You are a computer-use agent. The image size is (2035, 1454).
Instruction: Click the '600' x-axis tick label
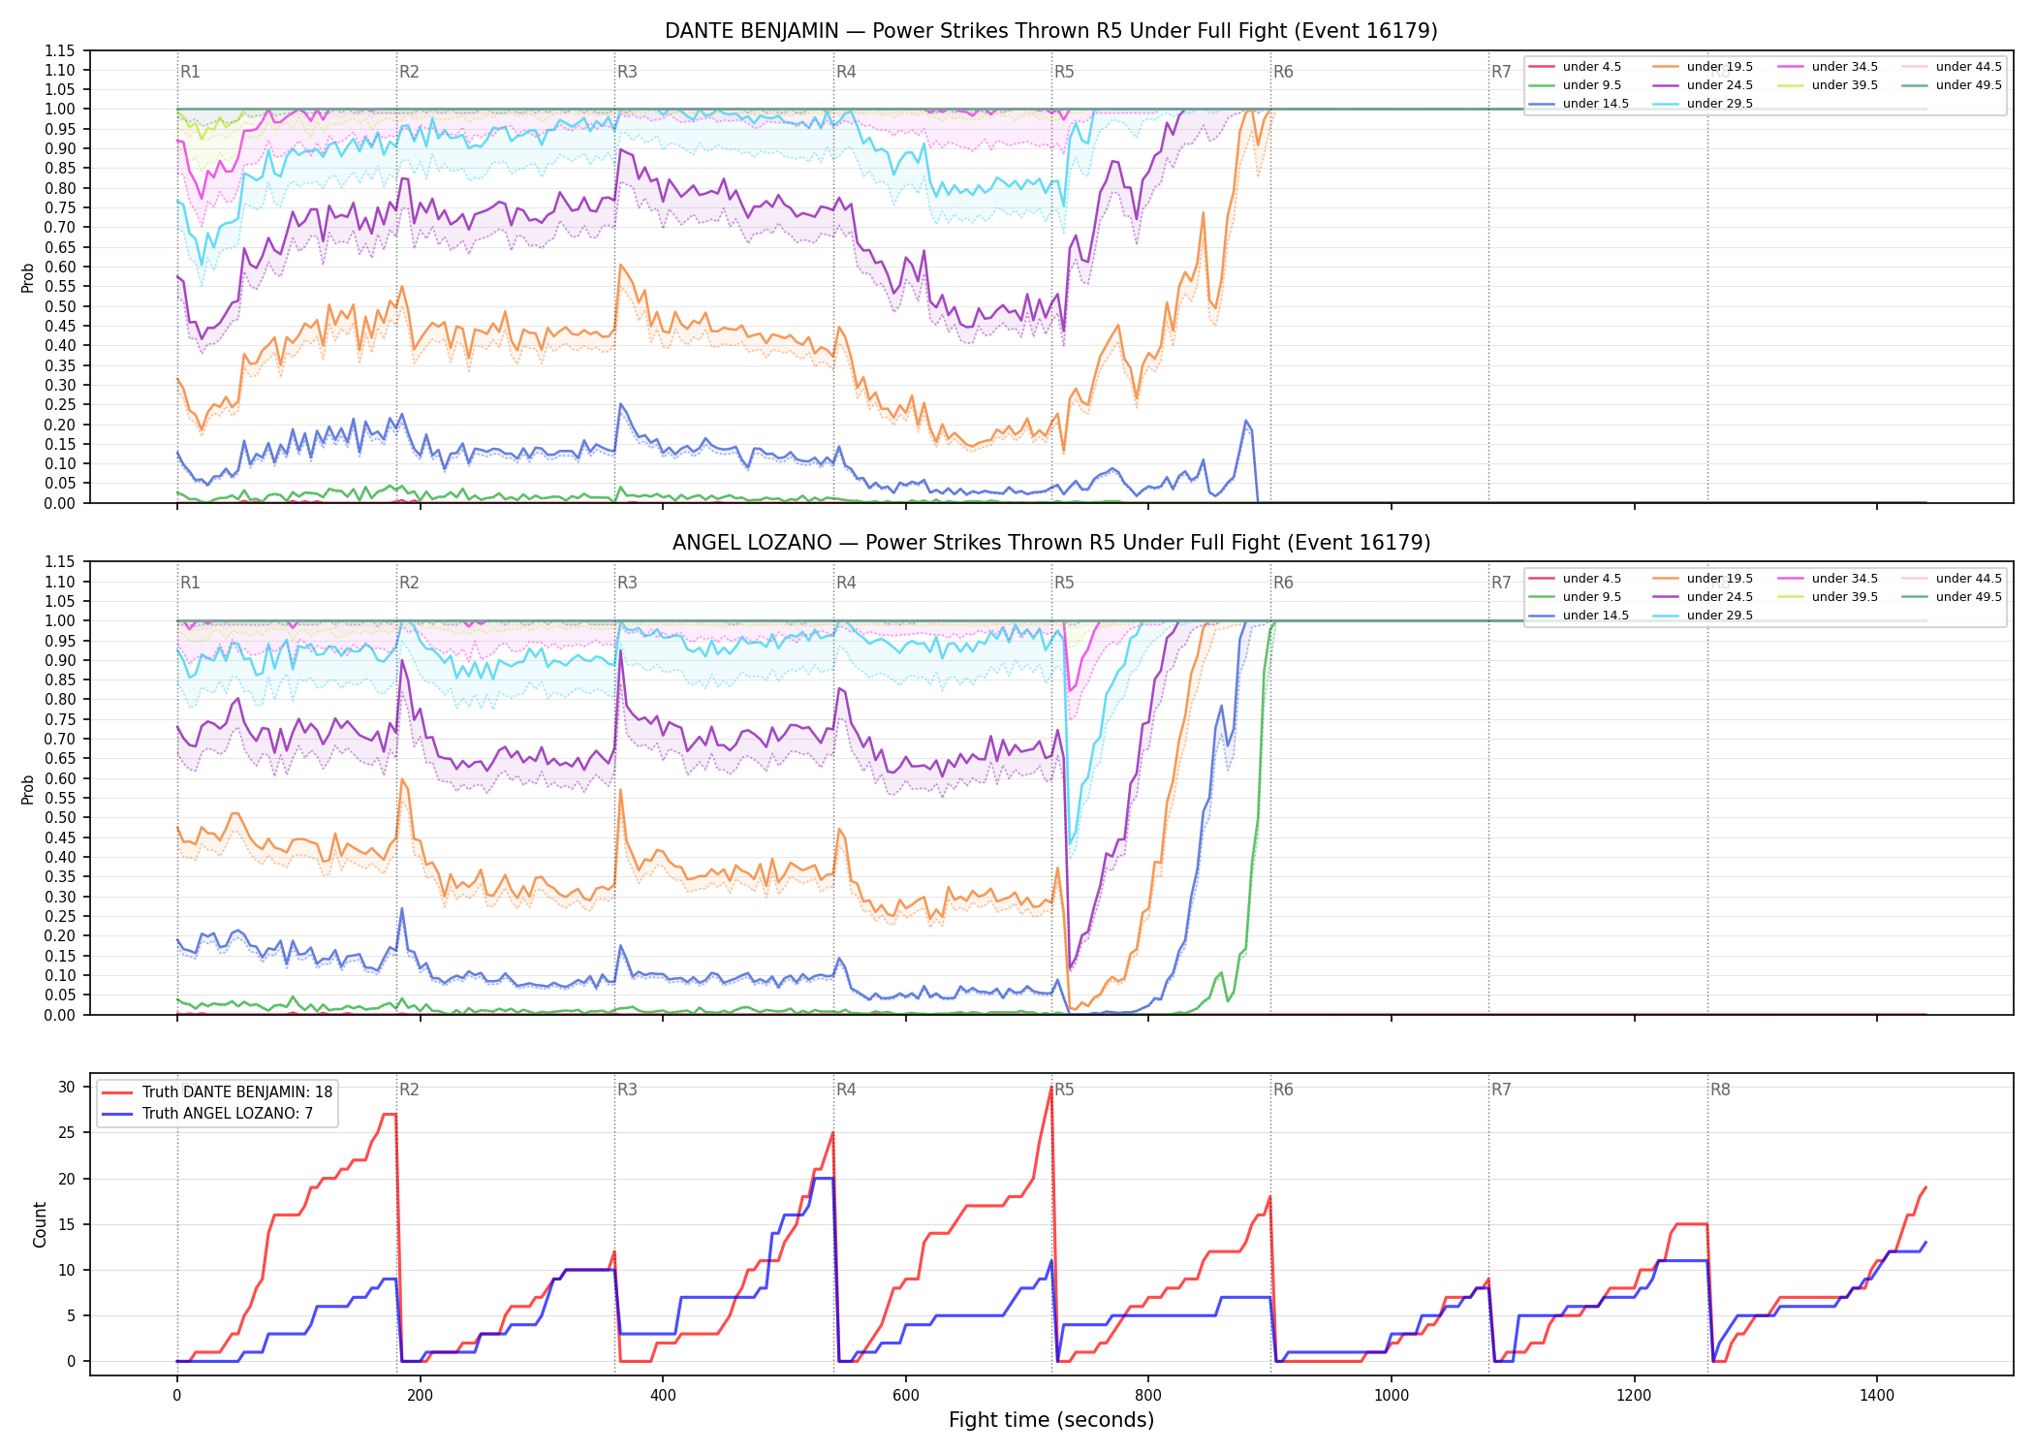(906, 1396)
